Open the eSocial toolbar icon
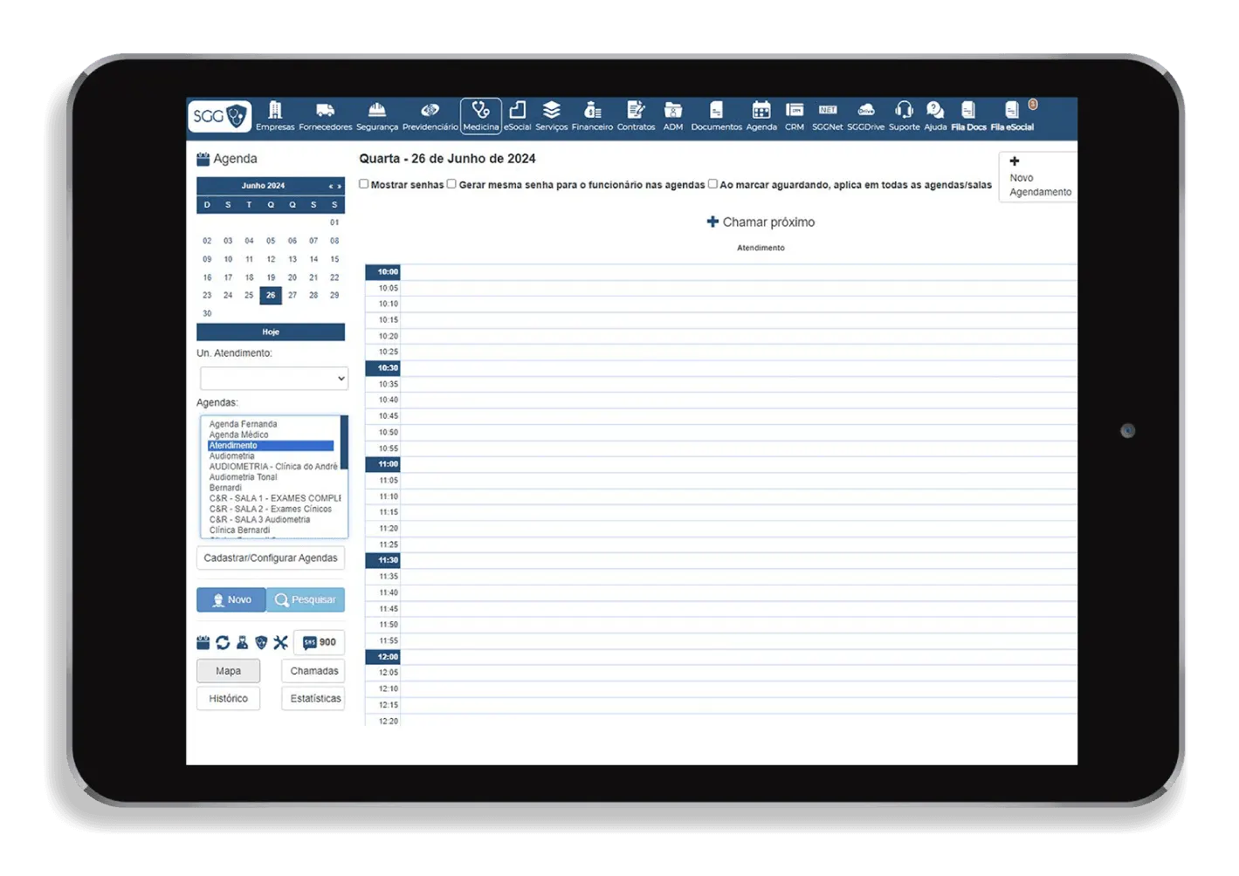The width and height of the screenshot is (1239, 876). (517, 116)
